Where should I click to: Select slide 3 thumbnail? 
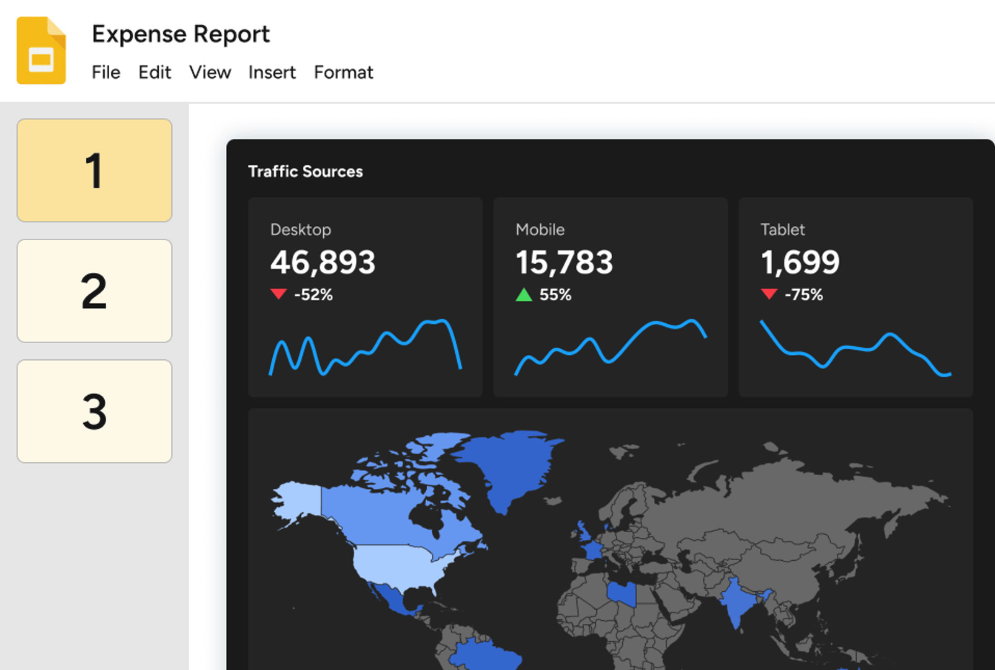tap(94, 411)
